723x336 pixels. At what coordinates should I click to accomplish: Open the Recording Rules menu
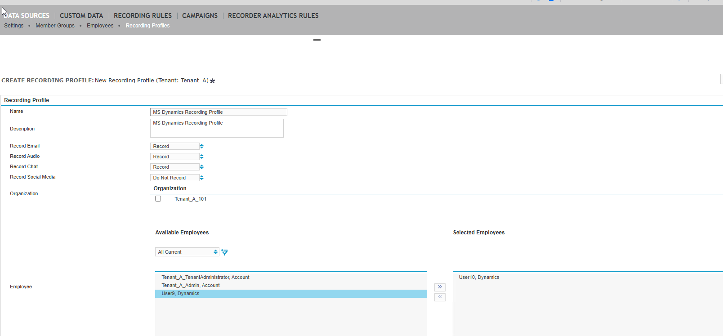[x=143, y=16]
